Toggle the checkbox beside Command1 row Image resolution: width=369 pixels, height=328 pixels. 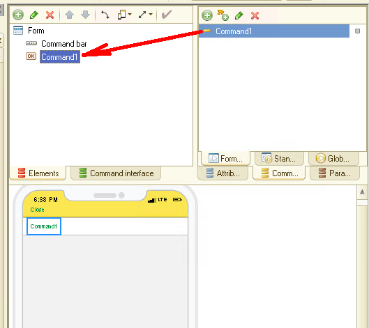[357, 31]
